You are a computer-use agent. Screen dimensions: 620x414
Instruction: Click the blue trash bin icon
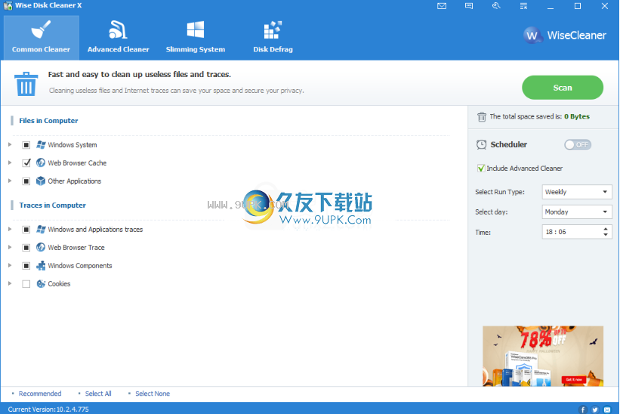(x=26, y=84)
